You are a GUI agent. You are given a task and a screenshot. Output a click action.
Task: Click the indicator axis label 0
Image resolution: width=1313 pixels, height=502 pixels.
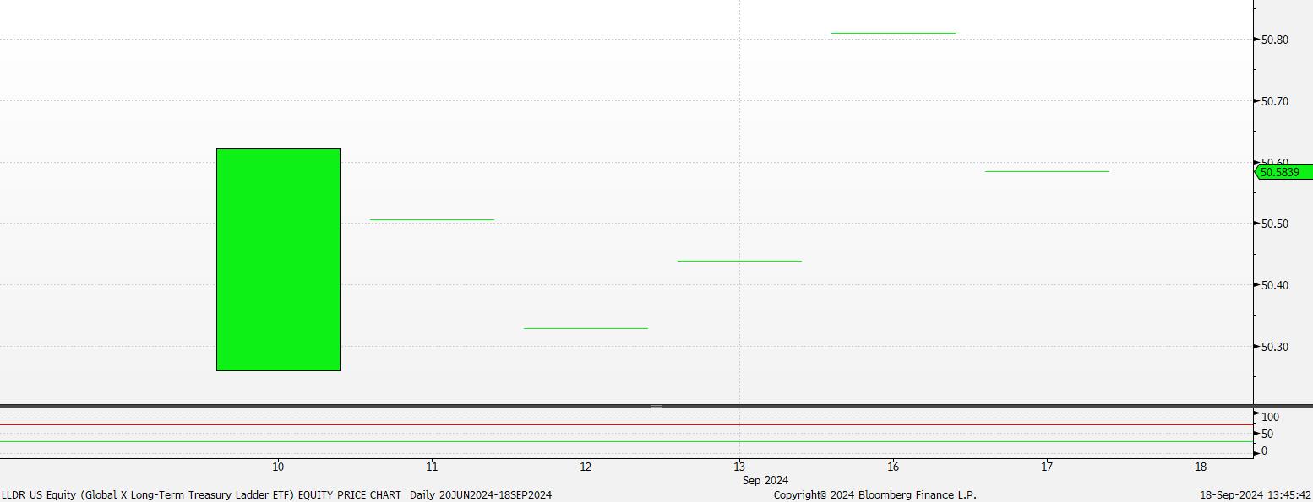coord(1264,451)
